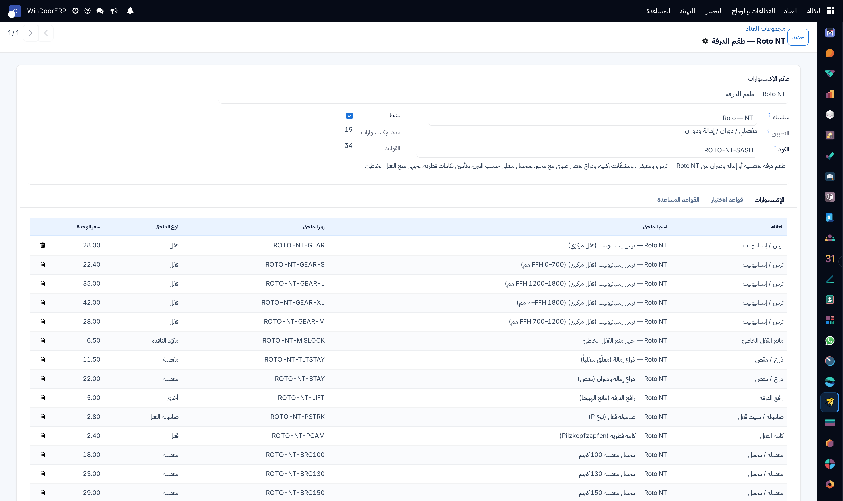The width and height of the screenshot is (843, 501).
Task: Open the bar chart sales sidebar app
Action: tap(830, 94)
